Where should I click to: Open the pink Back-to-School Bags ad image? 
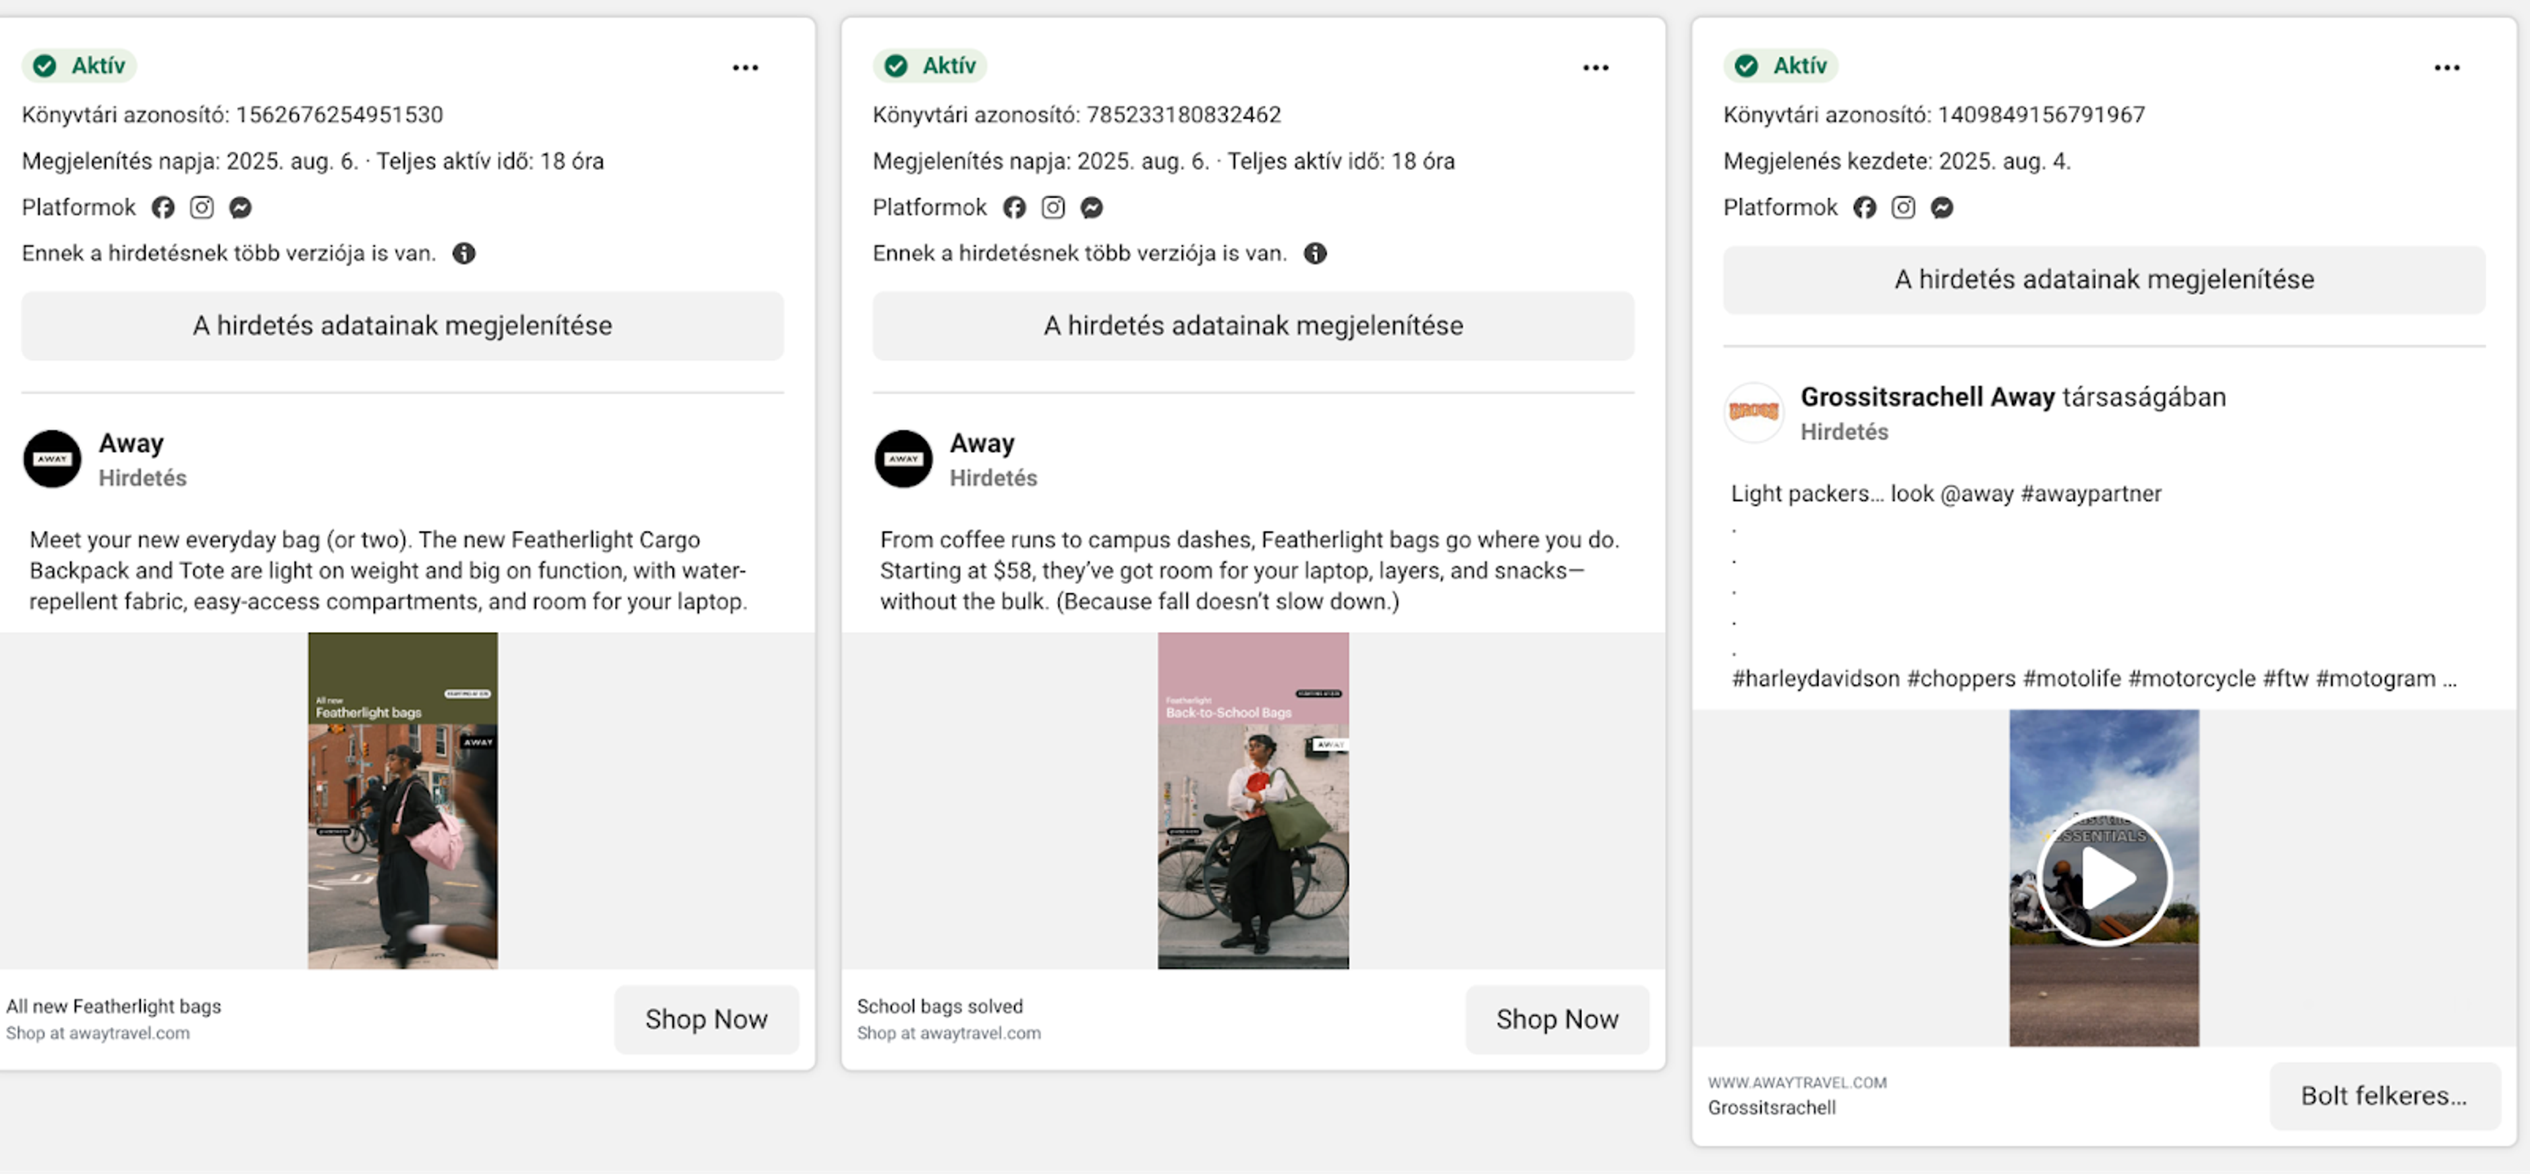tap(1253, 800)
